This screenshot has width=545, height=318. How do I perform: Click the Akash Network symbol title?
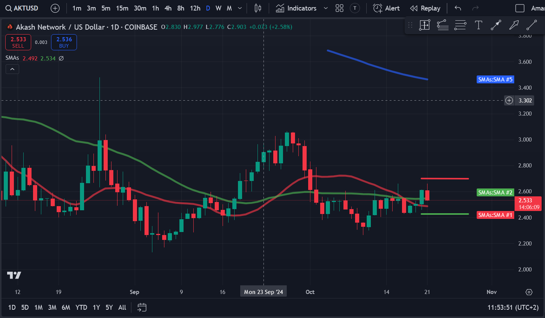coord(60,27)
